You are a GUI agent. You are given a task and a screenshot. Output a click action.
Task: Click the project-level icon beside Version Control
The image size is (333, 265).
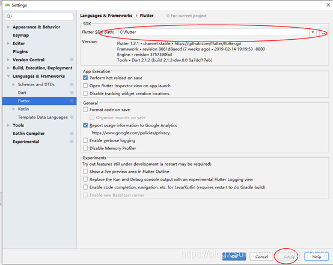pos(72,60)
